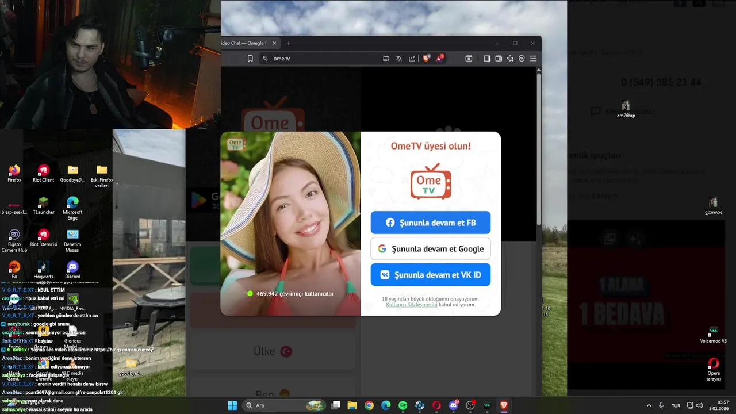Image resolution: width=736 pixels, height=414 pixels.
Task: Click the 469.942 çevrimiçi kullanıcılar text
Action: tap(295, 294)
